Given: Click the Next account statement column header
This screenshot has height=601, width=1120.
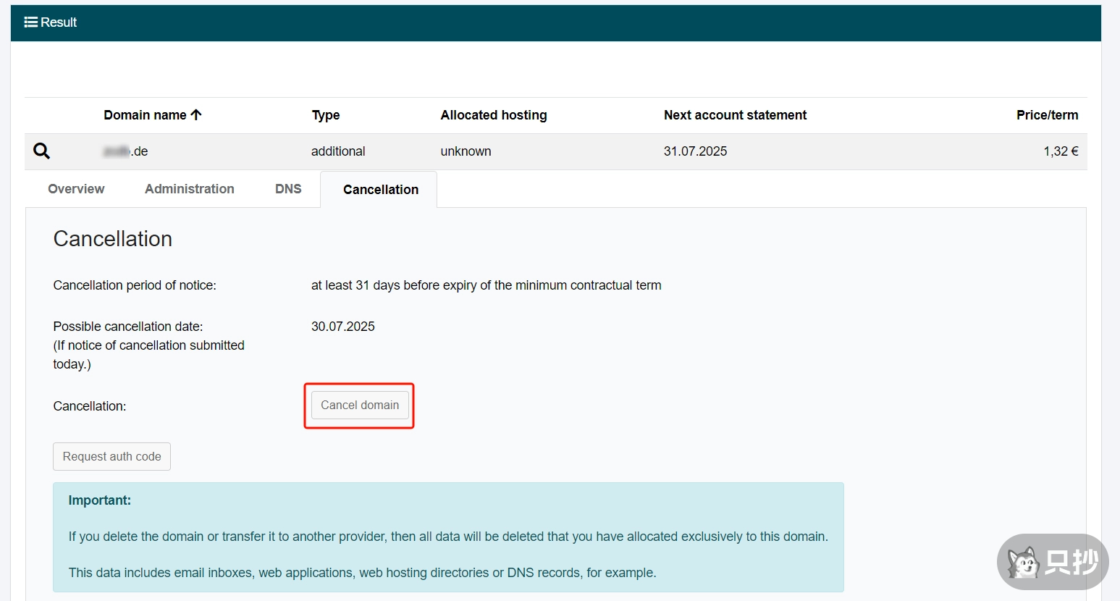Looking at the screenshot, I should [x=735, y=115].
